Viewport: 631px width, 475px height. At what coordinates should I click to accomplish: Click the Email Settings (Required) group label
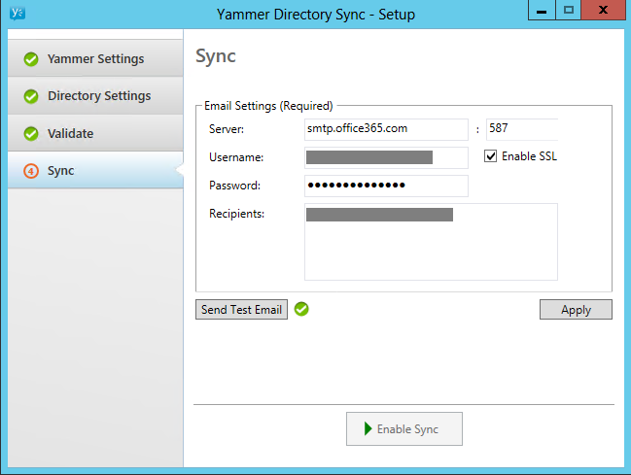(x=268, y=106)
